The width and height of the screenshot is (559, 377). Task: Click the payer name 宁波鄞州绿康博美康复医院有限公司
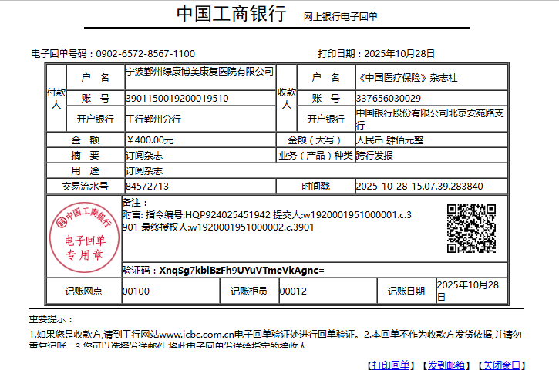click(200, 72)
